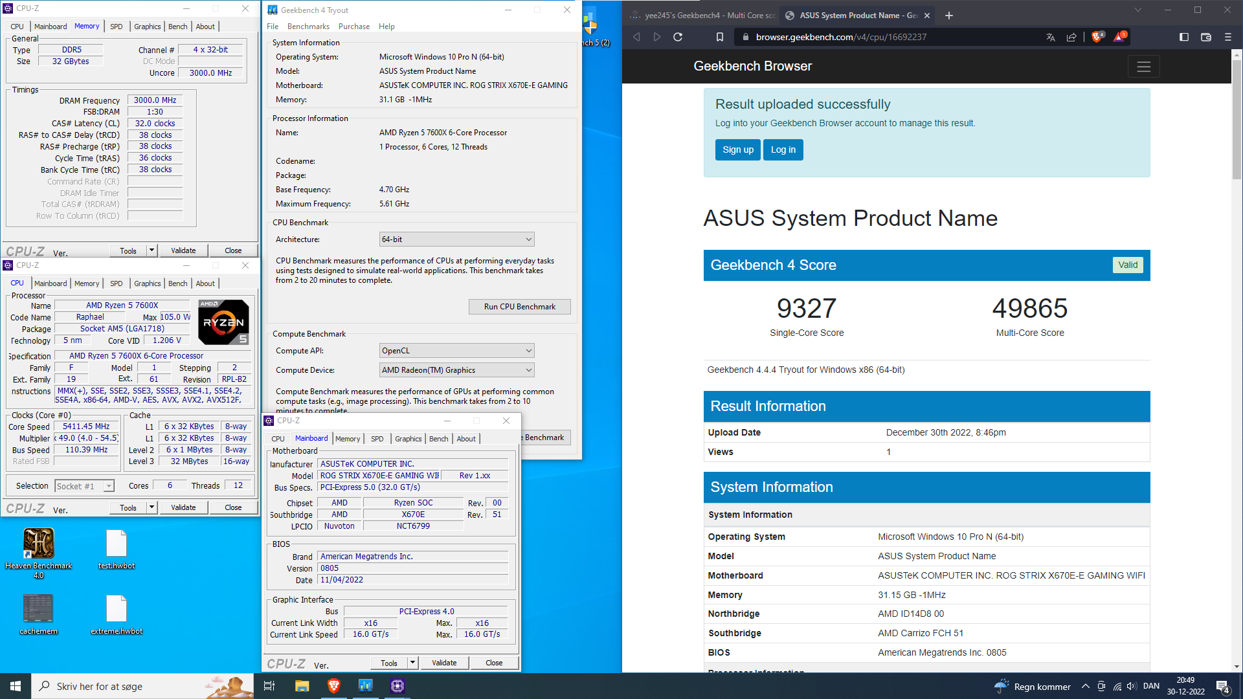1243x699 pixels.
Task: Open the Compute Device dropdown
Action: 456,370
